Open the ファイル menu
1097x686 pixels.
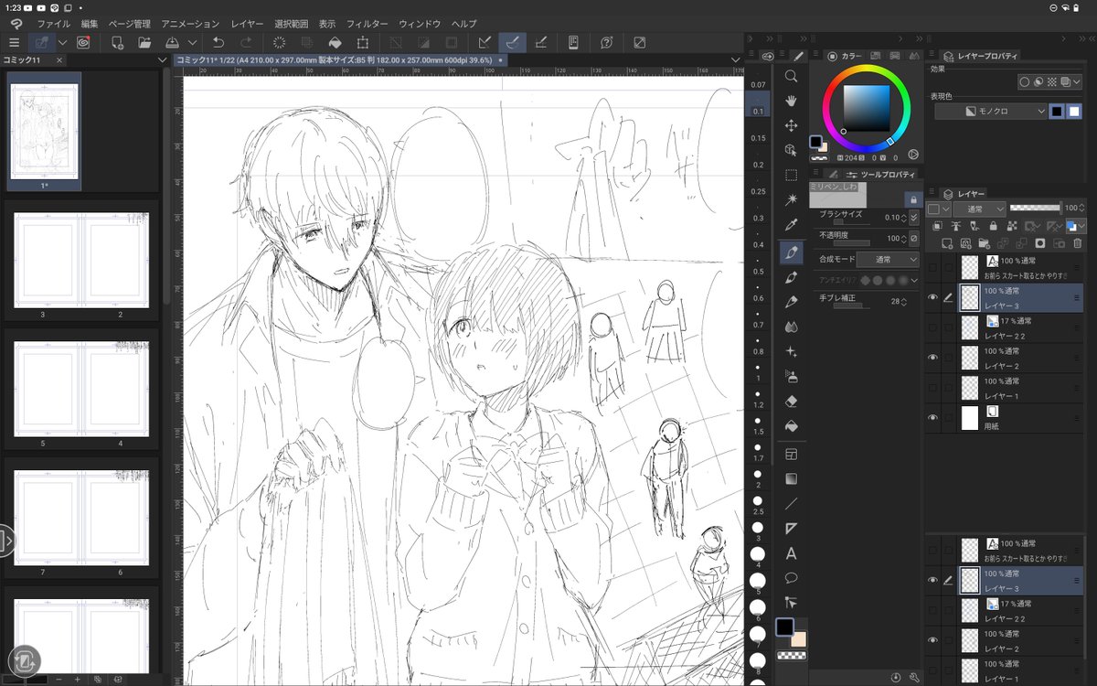pyautogui.click(x=54, y=23)
